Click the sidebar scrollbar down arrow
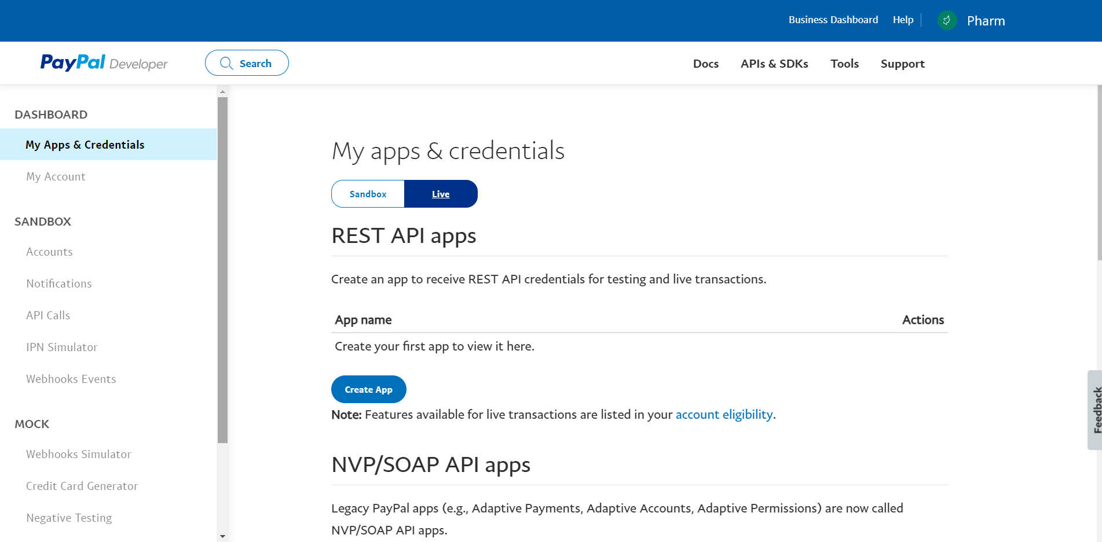 tap(222, 536)
